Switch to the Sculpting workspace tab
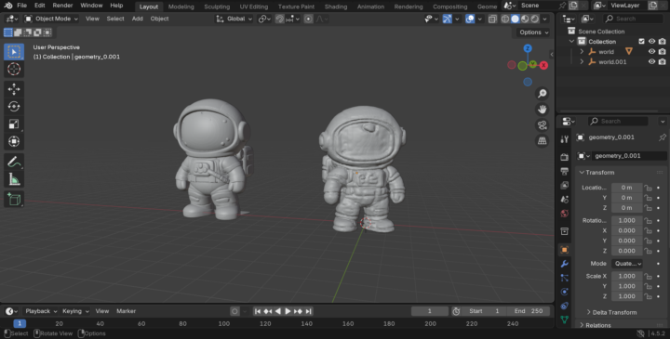Image resolution: width=670 pixels, height=339 pixels. pyautogui.click(x=217, y=7)
